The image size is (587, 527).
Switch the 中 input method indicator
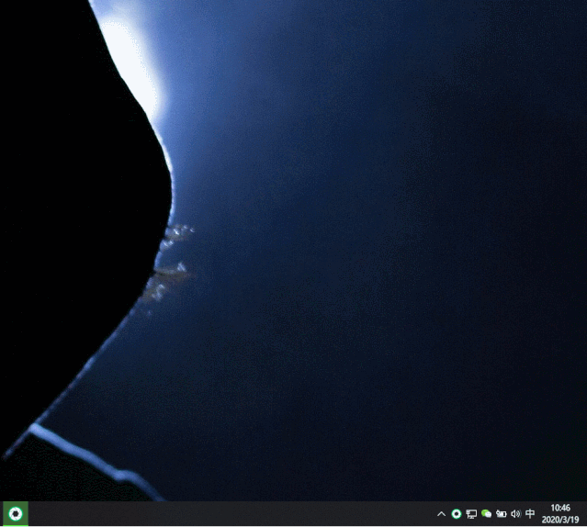point(530,513)
